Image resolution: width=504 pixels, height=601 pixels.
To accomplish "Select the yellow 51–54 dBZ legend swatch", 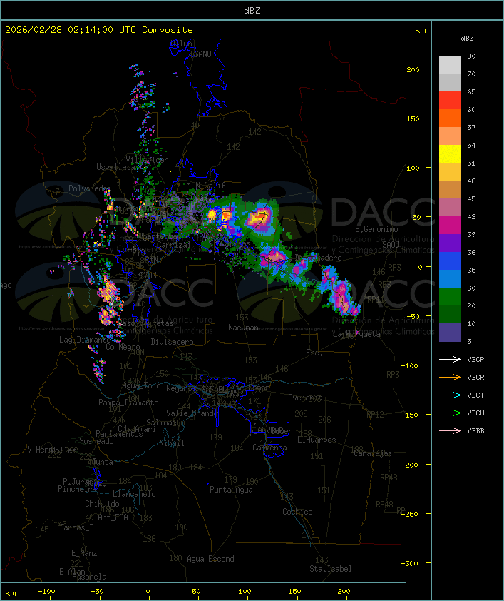I will click(x=450, y=153).
